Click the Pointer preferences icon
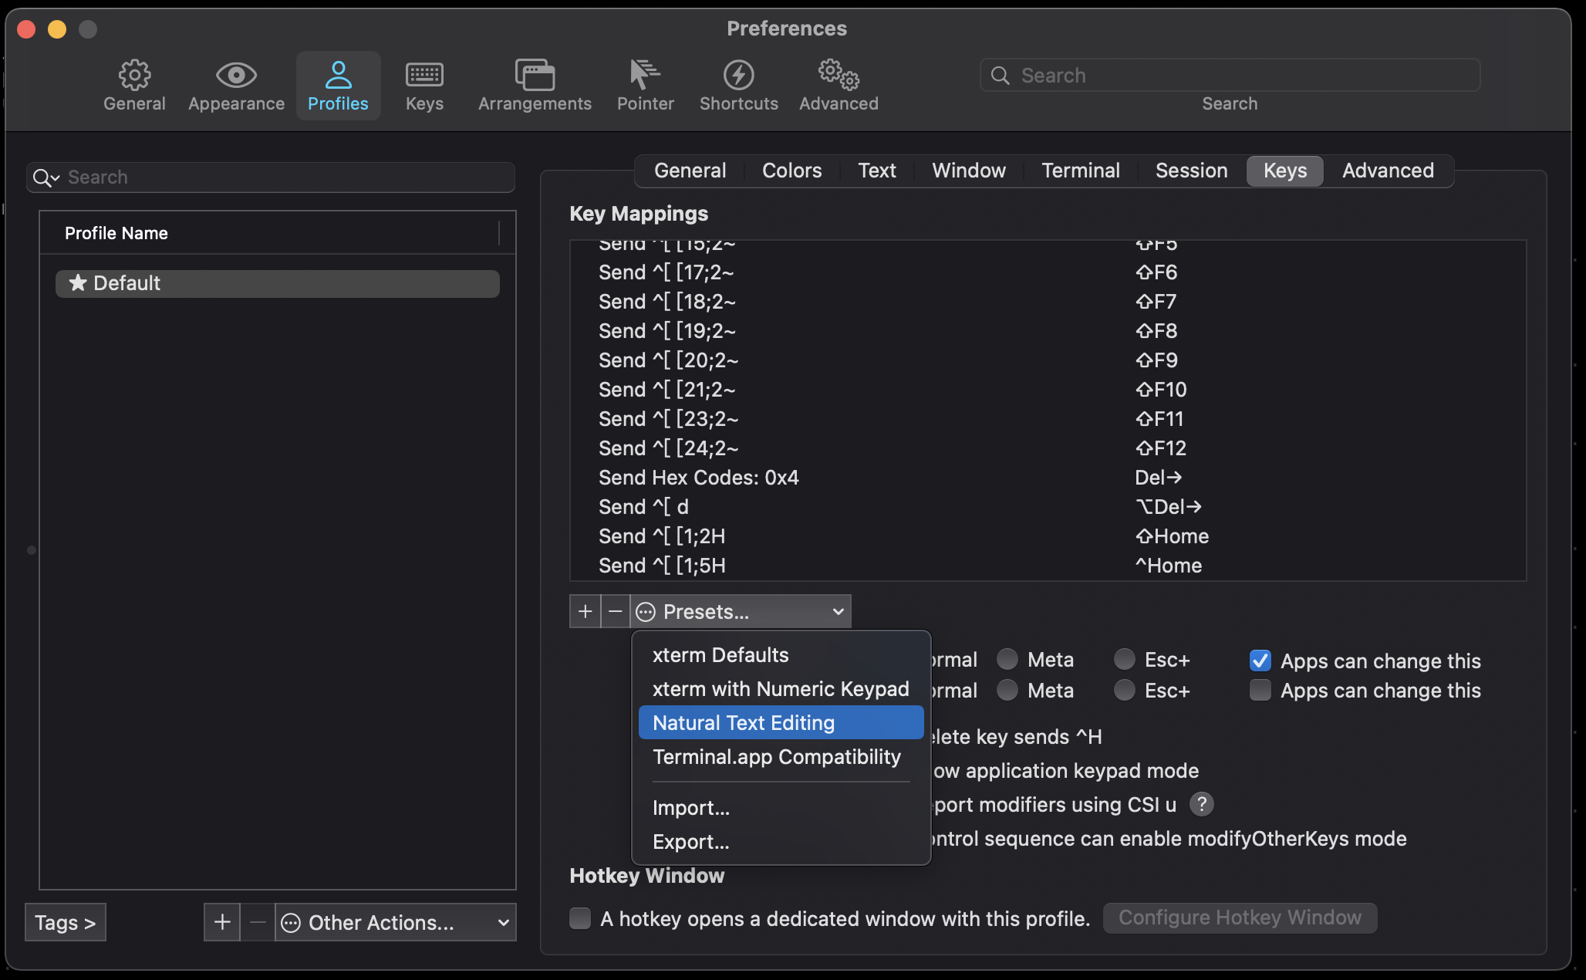The image size is (1586, 980). [645, 85]
